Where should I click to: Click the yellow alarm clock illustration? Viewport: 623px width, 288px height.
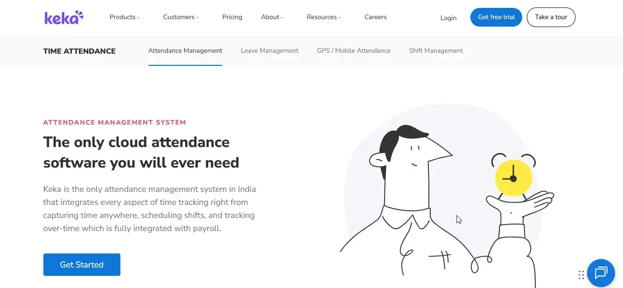(513, 177)
